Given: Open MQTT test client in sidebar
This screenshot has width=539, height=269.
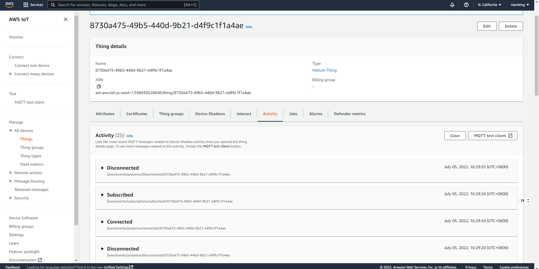Looking at the screenshot, I should (29, 102).
